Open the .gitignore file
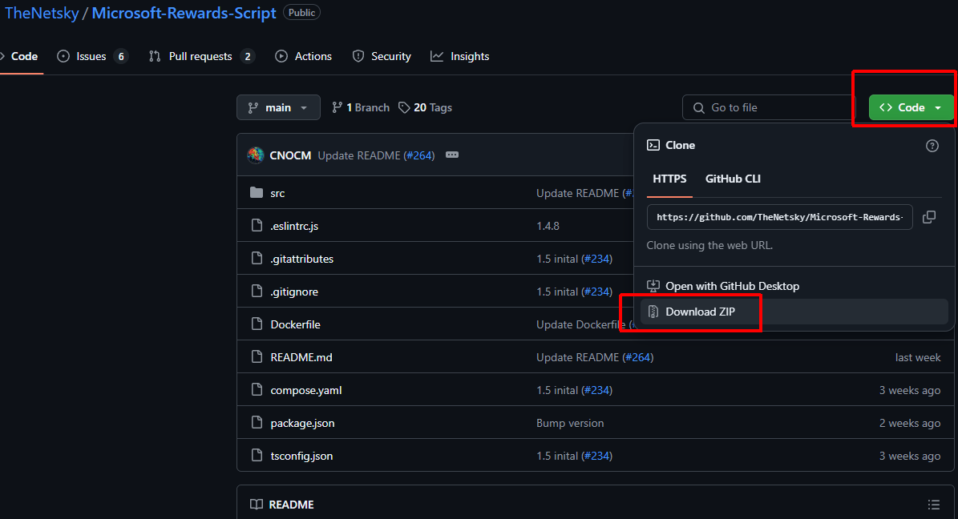Image resolution: width=958 pixels, height=519 pixels. click(294, 292)
